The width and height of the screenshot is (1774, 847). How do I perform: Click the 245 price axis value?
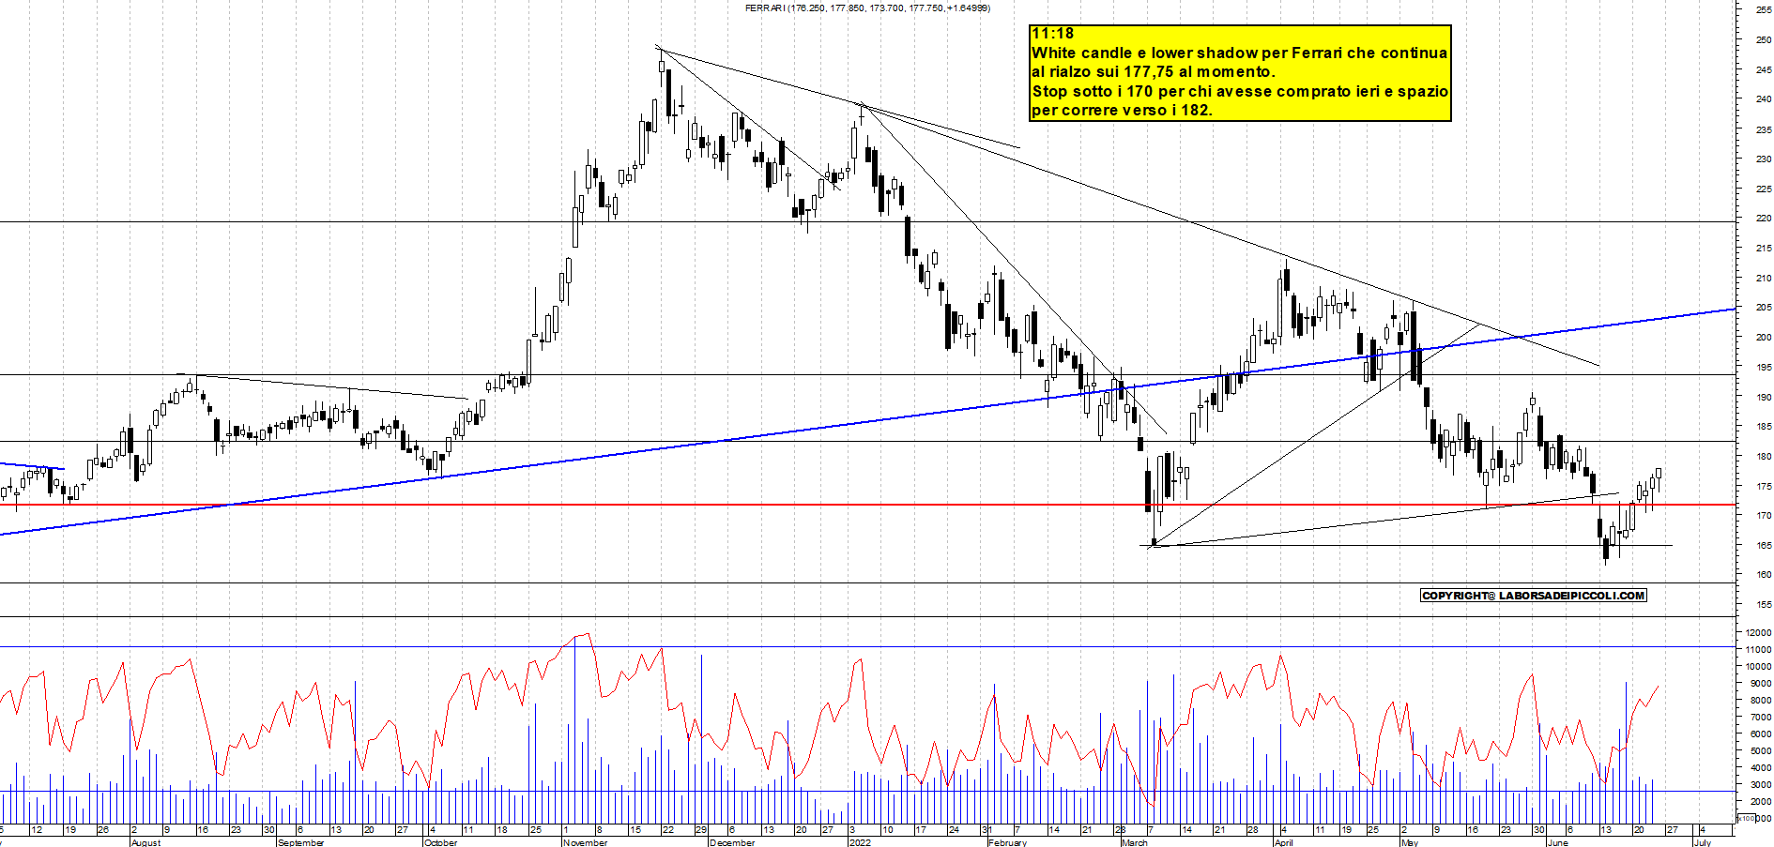point(1764,69)
